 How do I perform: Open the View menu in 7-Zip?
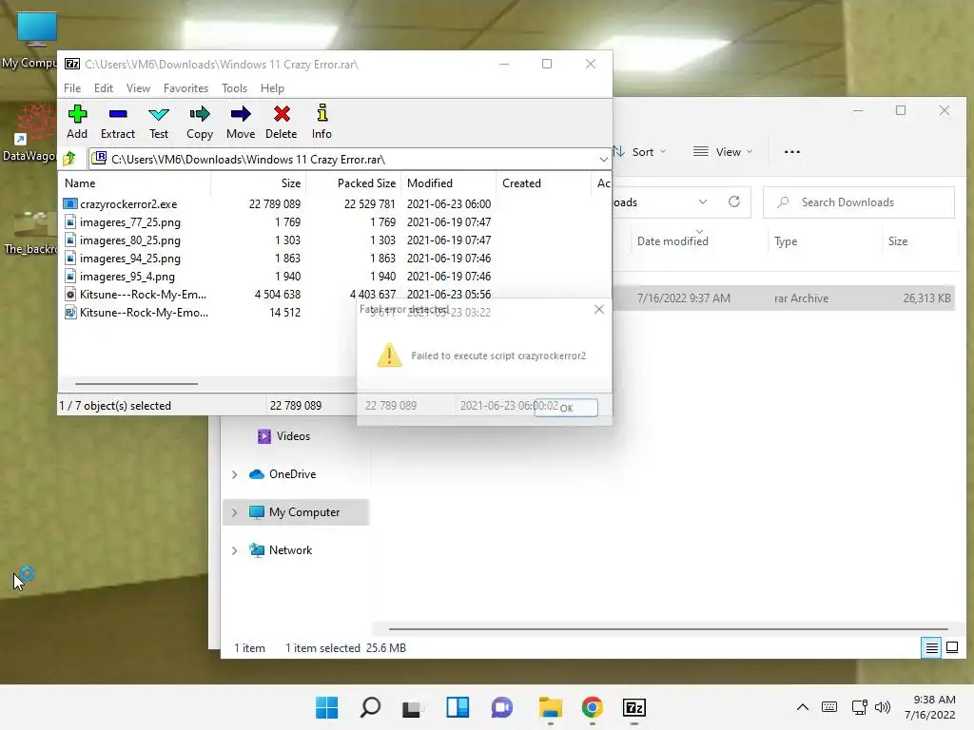point(138,88)
